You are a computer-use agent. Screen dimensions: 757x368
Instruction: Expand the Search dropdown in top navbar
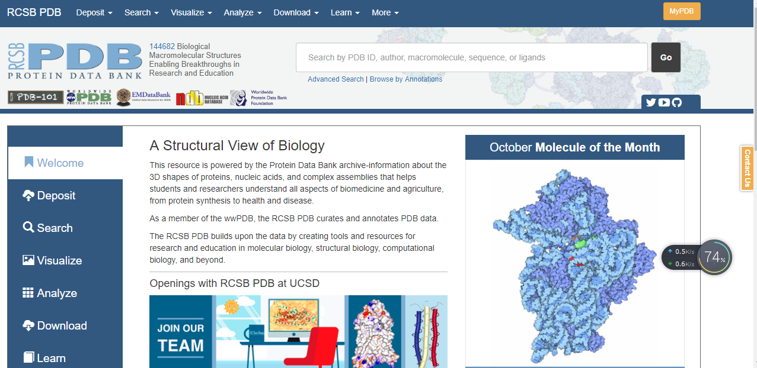[x=141, y=12]
